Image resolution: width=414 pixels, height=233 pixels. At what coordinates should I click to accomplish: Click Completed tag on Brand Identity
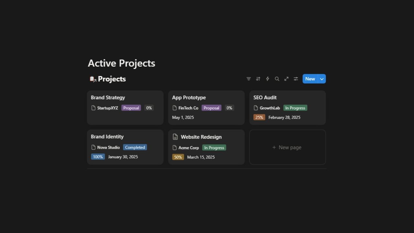(135, 147)
